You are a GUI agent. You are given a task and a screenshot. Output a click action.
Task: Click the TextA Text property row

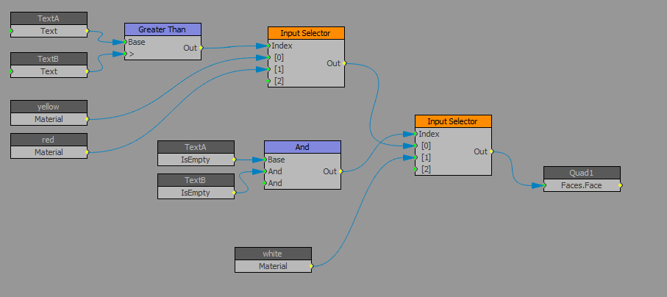click(x=49, y=31)
